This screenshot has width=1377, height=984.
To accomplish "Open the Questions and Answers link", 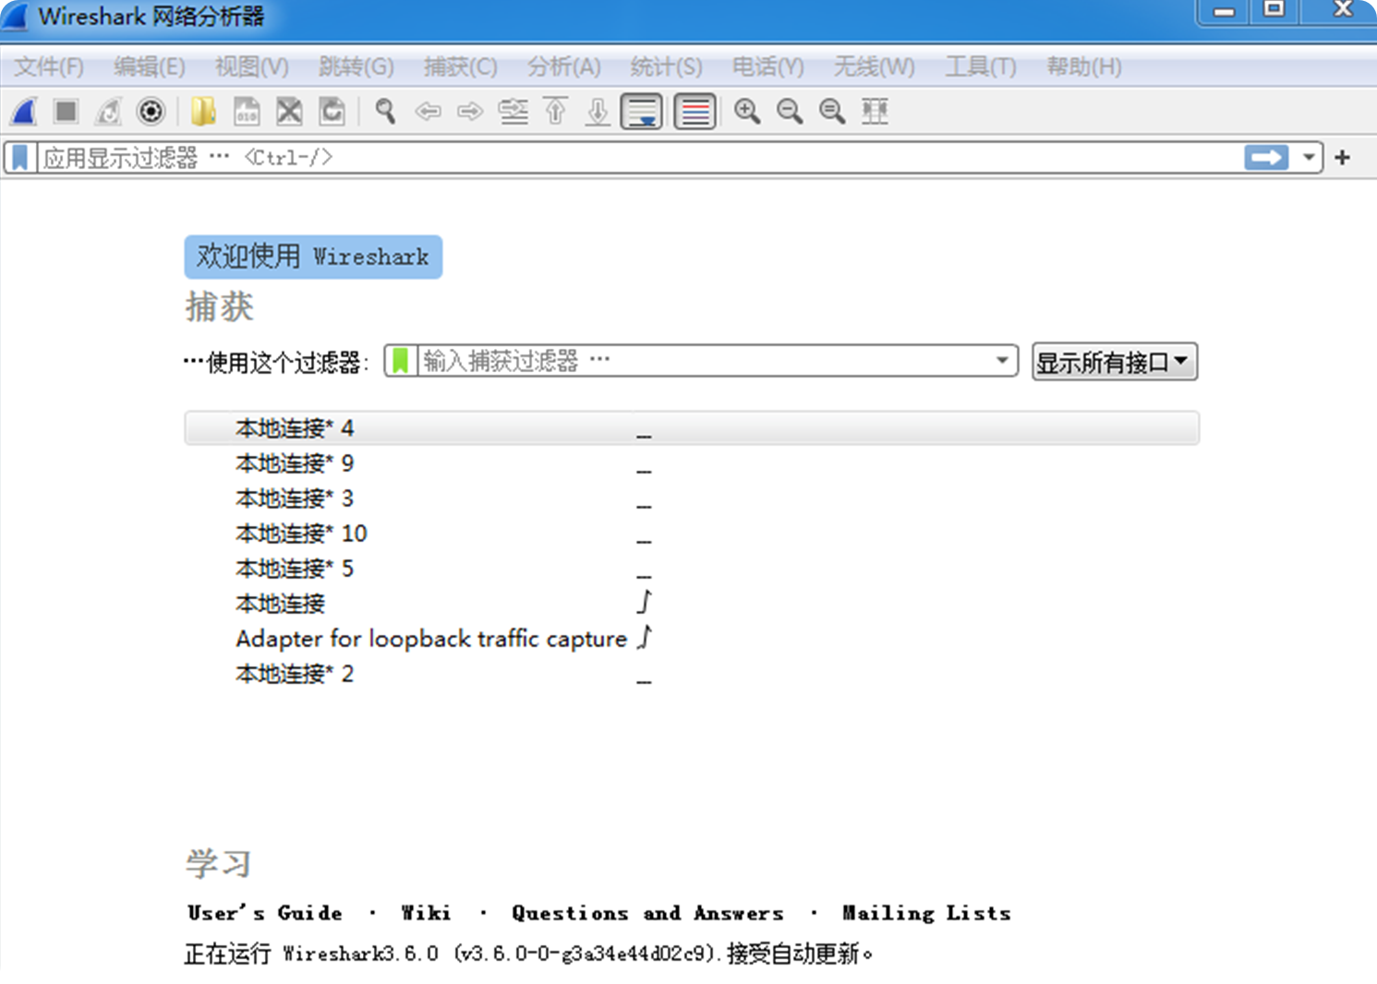I will coord(647,913).
